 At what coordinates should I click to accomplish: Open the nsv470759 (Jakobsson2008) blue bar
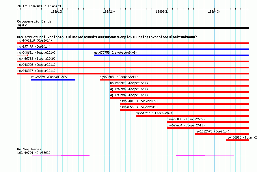pyautogui.click(x=171, y=55)
